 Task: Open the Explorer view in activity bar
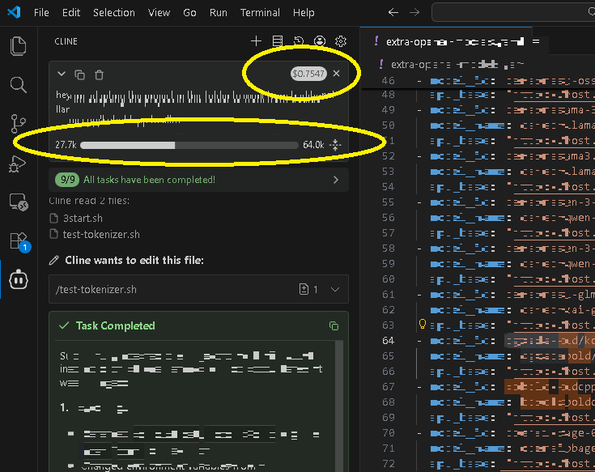coord(18,45)
